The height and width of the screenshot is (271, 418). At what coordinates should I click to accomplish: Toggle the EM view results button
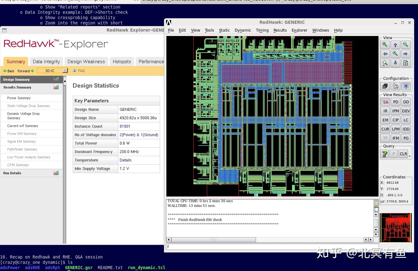point(385,120)
